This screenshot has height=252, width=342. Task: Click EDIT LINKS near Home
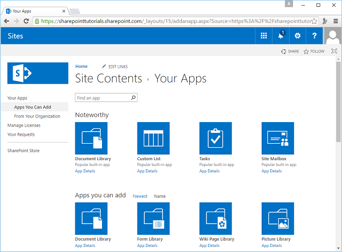[117, 67]
